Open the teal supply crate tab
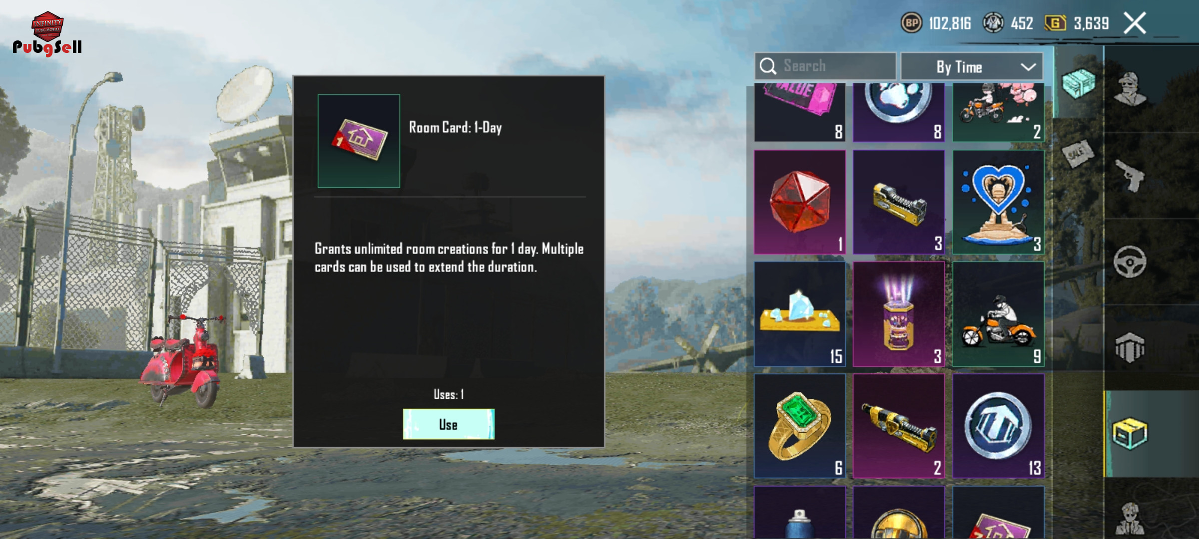Image resolution: width=1199 pixels, height=539 pixels. [1078, 83]
